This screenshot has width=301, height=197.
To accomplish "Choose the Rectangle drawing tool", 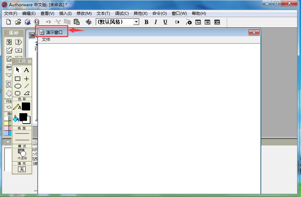I will click(18, 79).
